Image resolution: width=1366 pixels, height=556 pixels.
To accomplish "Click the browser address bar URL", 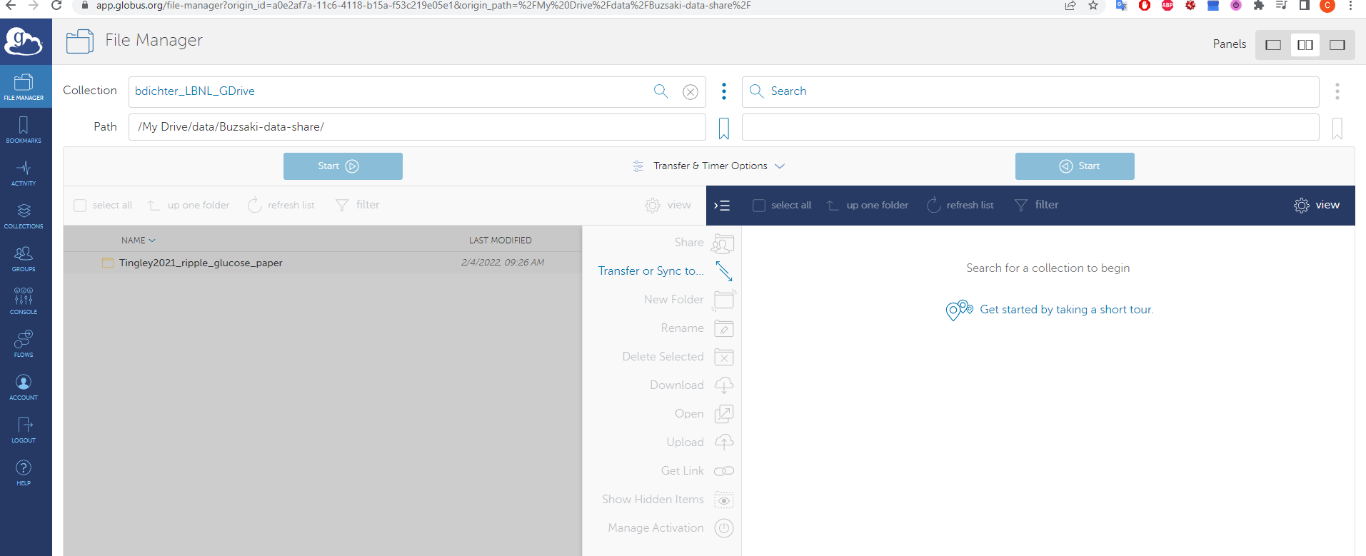I will click(x=423, y=6).
